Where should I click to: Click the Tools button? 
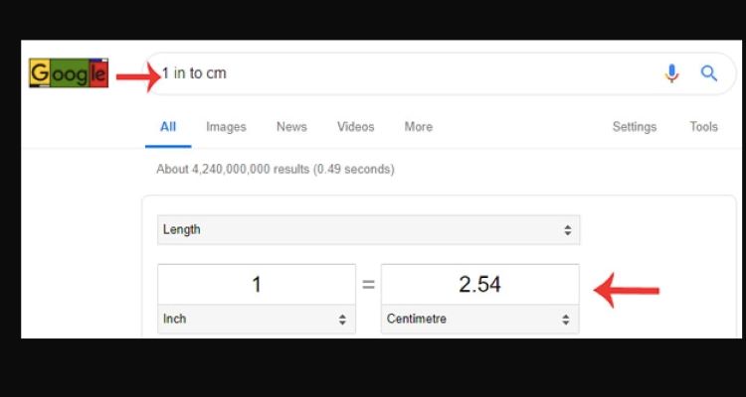tap(703, 127)
